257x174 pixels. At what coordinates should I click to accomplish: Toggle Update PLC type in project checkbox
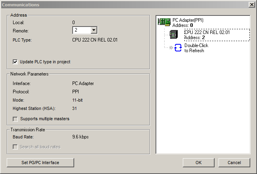click(15, 62)
